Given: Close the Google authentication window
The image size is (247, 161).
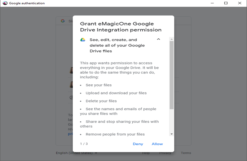Looking at the screenshot, I should click(x=240, y=3).
